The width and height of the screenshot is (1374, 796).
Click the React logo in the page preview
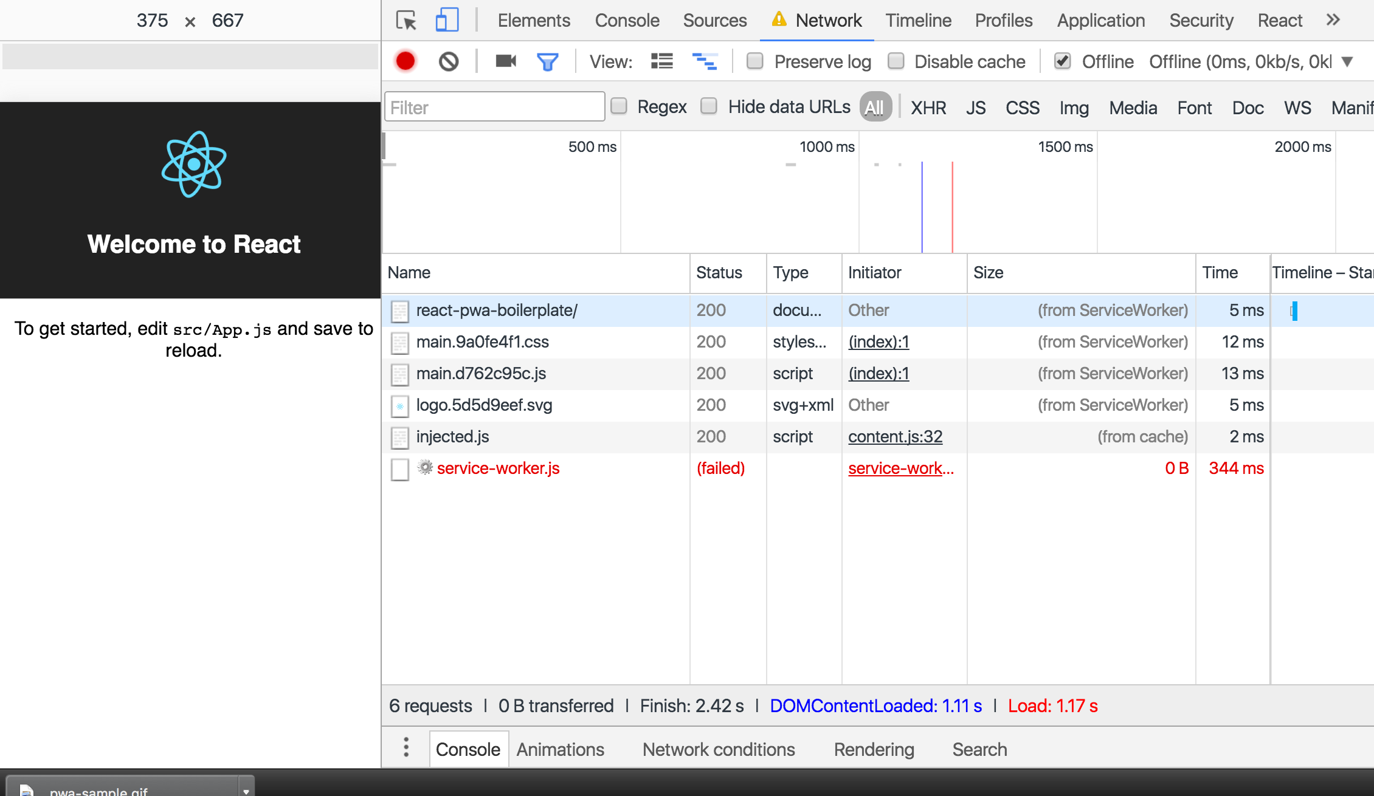[194, 164]
